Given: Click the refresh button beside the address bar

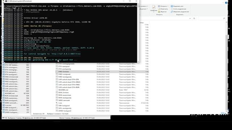Looking at the screenshot, I should [194, 18].
